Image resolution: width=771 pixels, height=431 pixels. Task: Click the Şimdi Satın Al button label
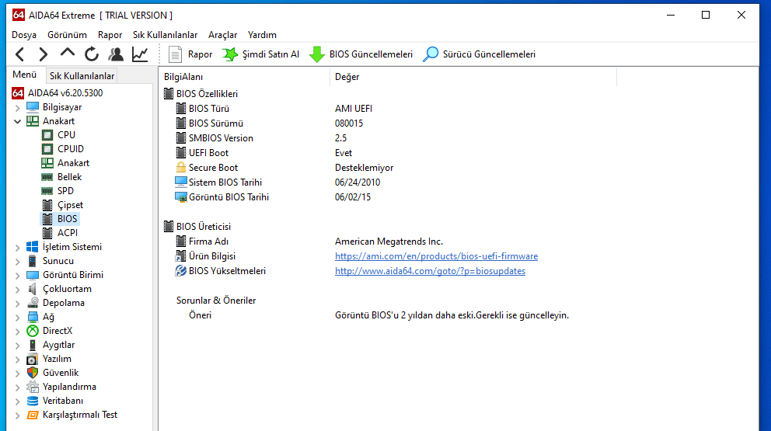click(x=270, y=54)
